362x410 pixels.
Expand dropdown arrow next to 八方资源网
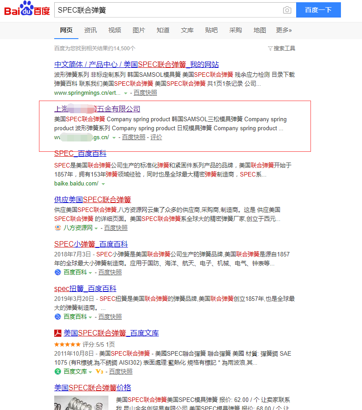[x=96, y=228]
